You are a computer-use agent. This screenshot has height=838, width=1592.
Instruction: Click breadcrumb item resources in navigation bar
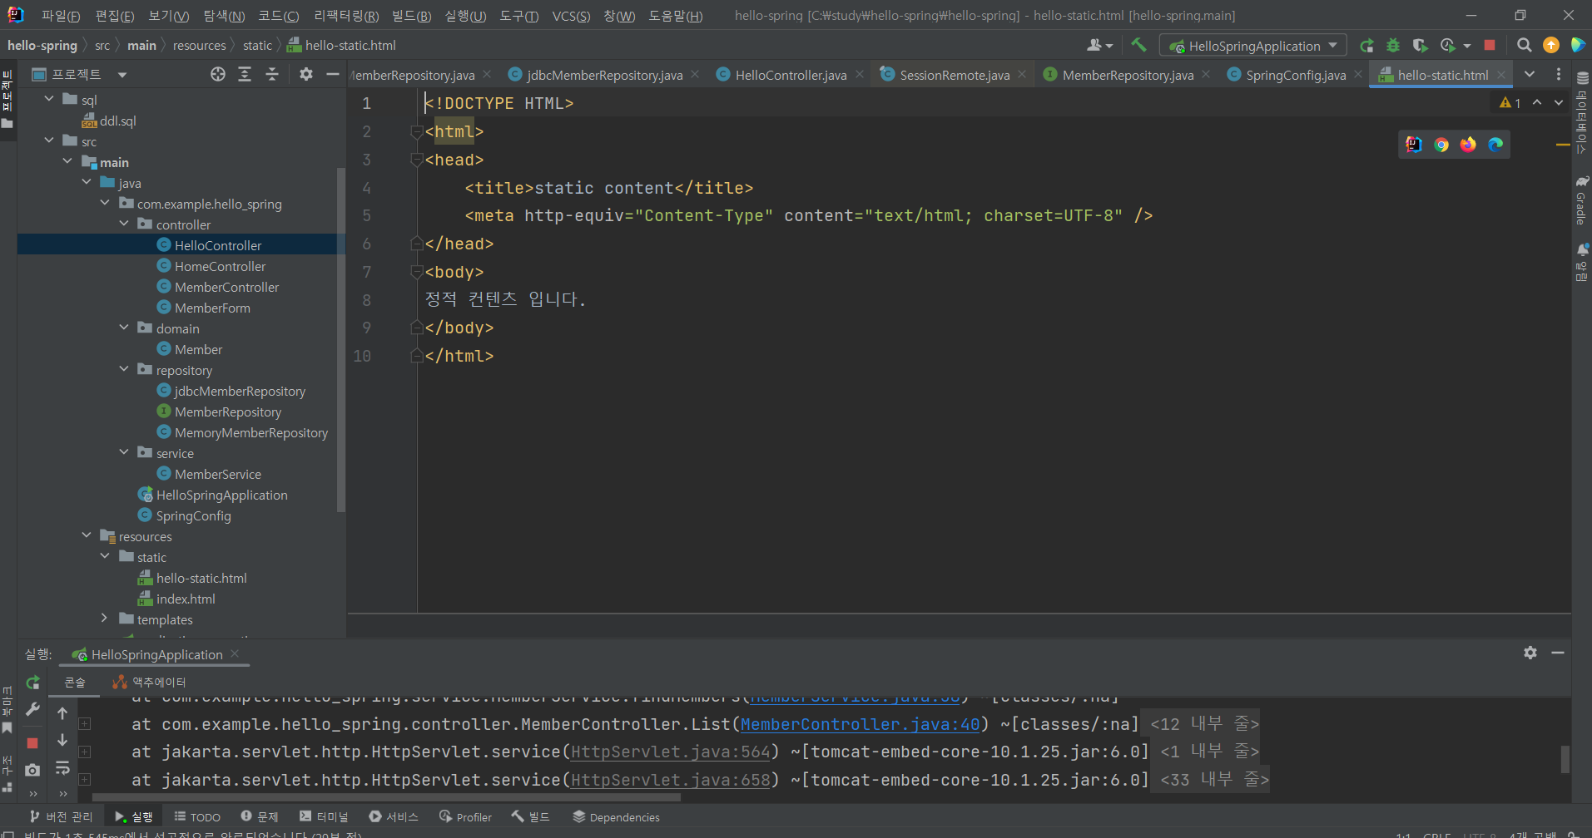coord(199,45)
